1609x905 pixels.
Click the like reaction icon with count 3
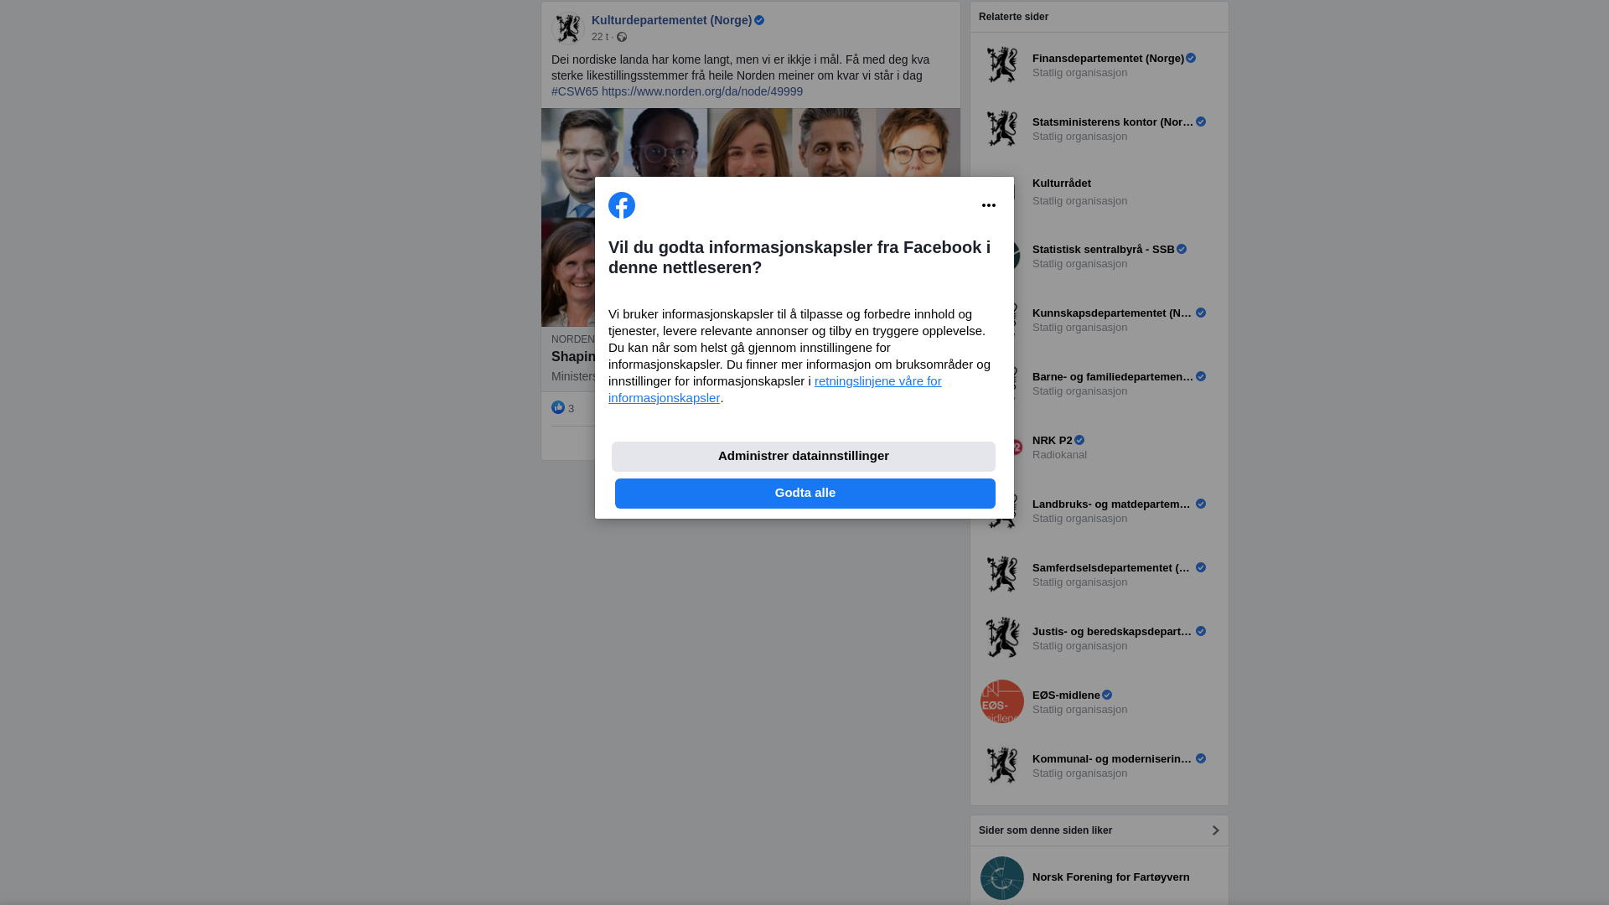click(x=558, y=408)
